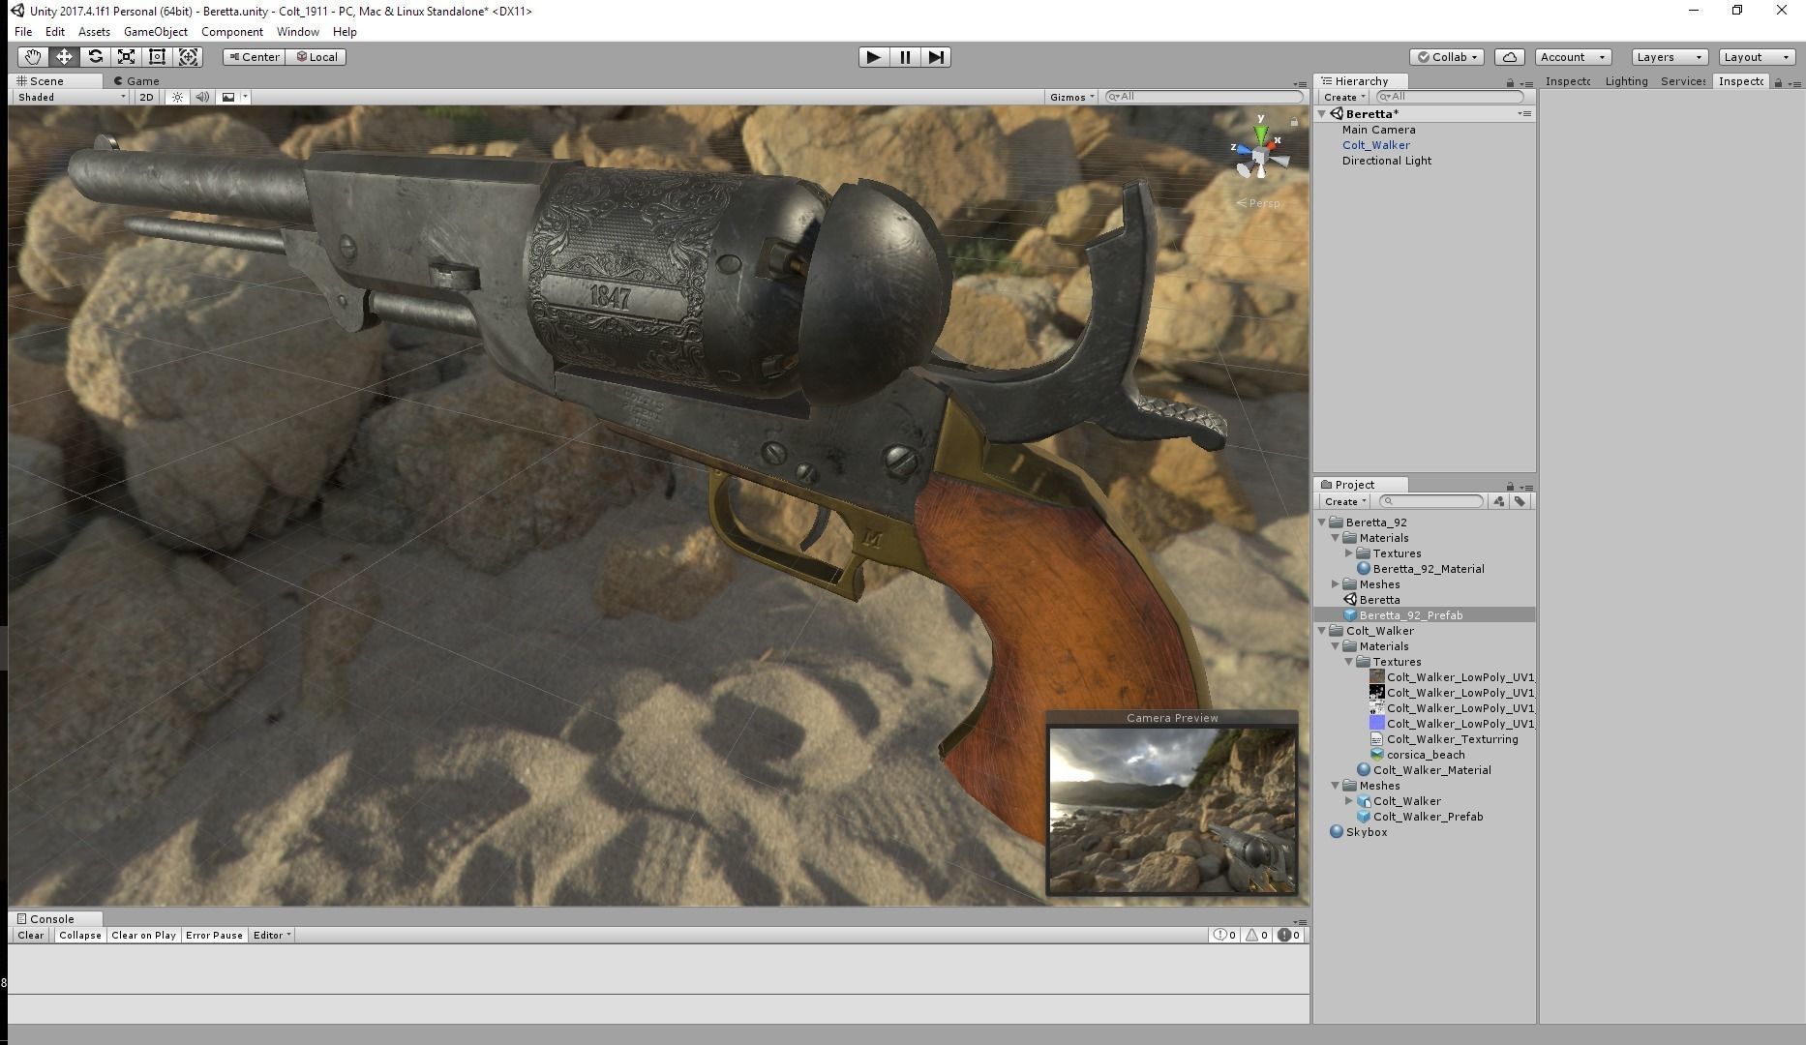Select the Scale tool
1806x1045 pixels.
pos(126,57)
